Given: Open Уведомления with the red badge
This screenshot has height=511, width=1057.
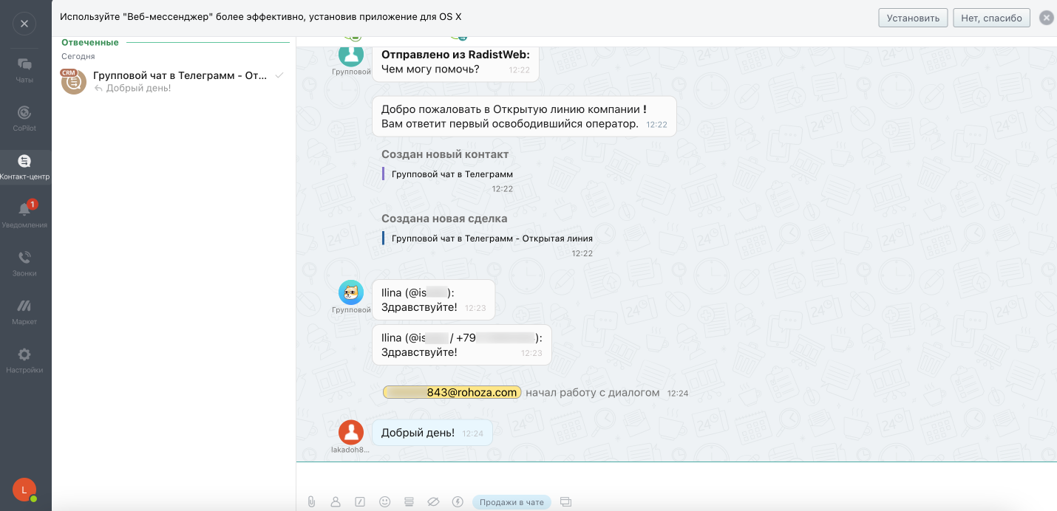Looking at the screenshot, I should (x=24, y=215).
